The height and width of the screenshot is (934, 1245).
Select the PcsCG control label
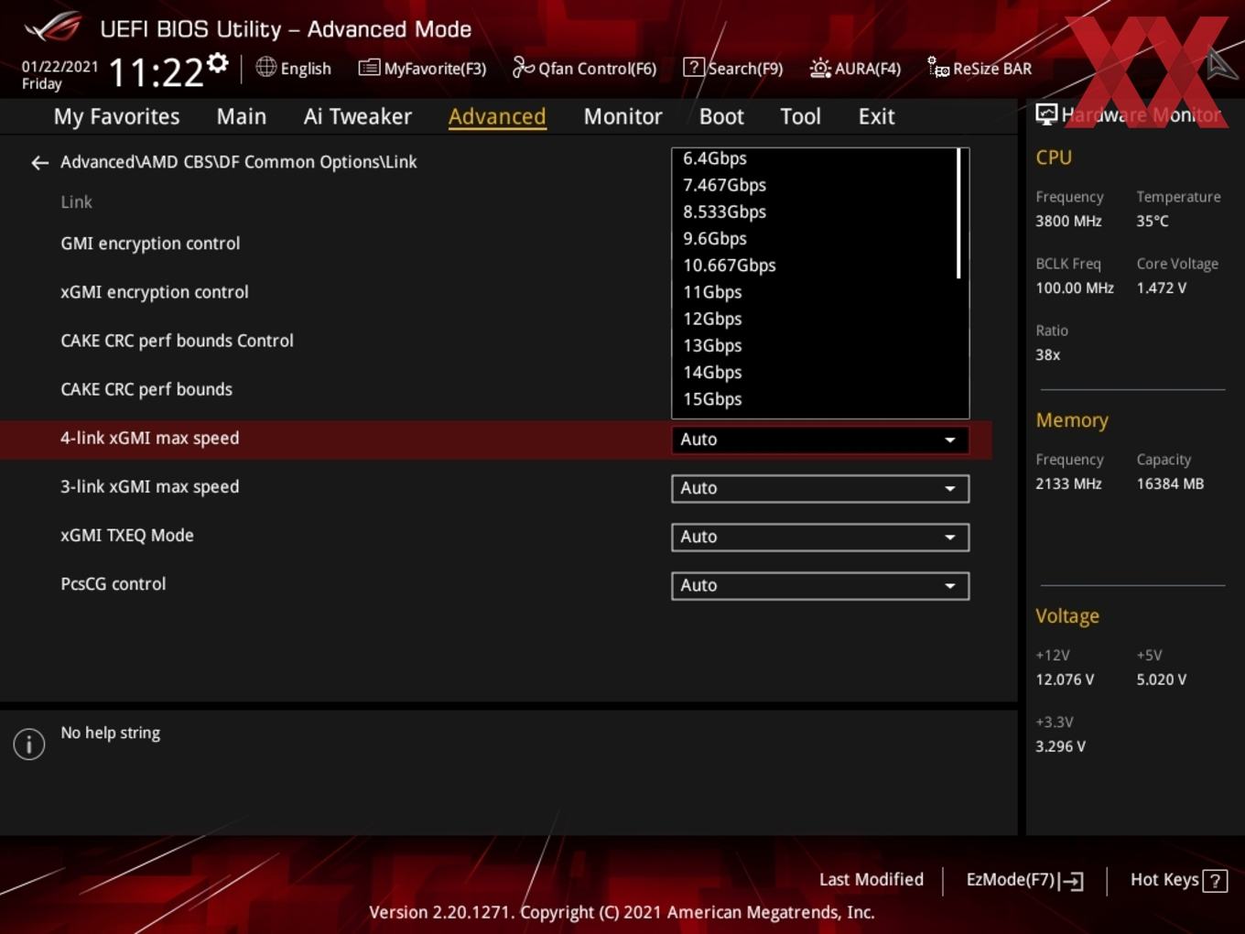pyautogui.click(x=114, y=584)
